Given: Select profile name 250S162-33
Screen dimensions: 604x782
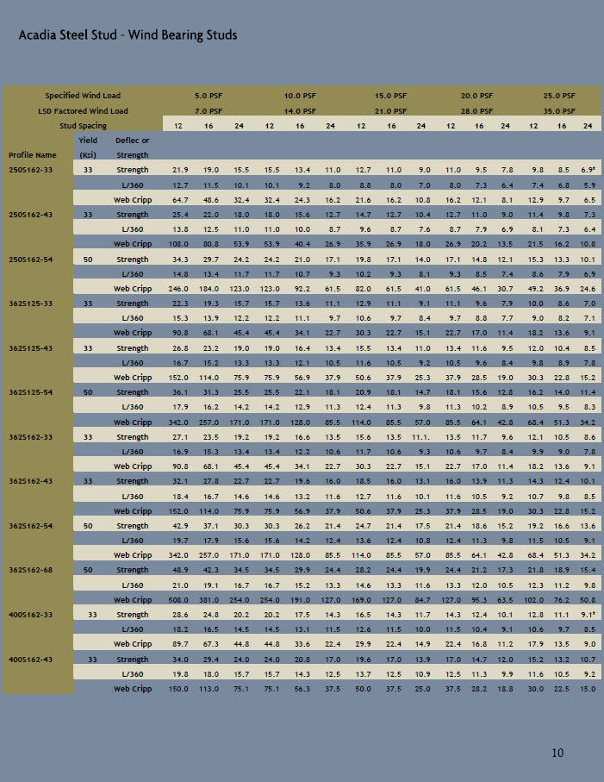Looking at the screenshot, I should pos(30,170).
